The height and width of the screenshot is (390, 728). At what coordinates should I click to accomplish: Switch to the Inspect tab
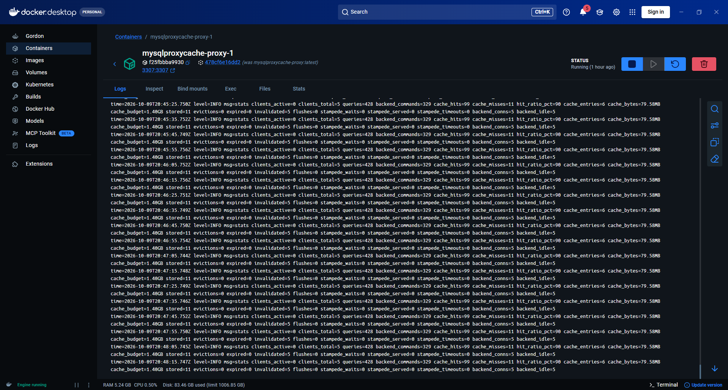tap(154, 89)
